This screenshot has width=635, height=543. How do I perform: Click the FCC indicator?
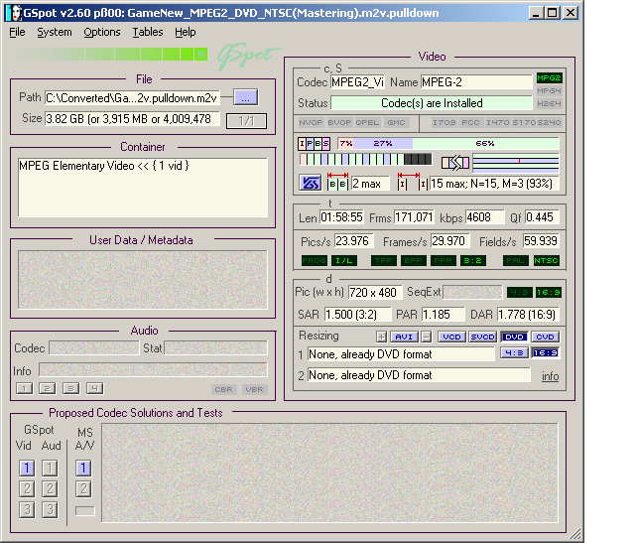[470, 122]
